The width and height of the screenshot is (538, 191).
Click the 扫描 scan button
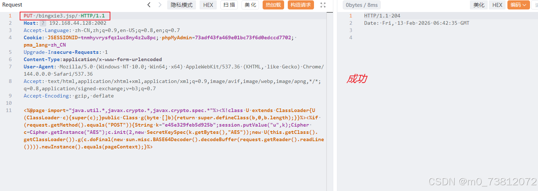pos(229,5)
